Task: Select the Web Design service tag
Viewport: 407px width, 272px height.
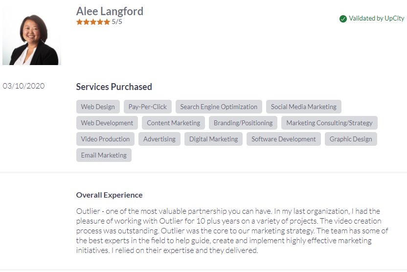Action: [x=98, y=107]
